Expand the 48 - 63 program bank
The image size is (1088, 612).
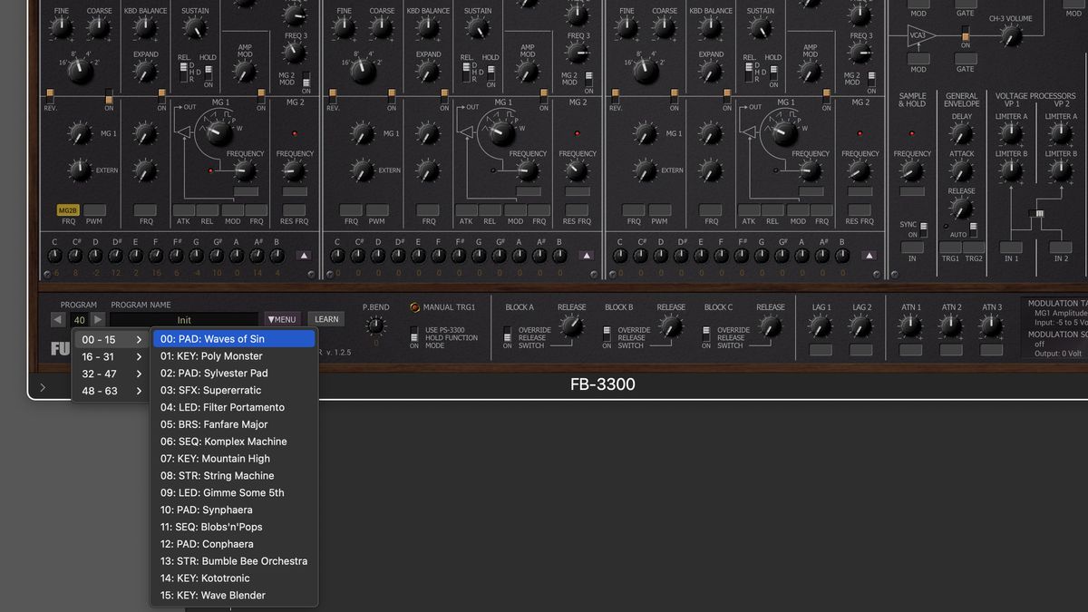pos(112,391)
